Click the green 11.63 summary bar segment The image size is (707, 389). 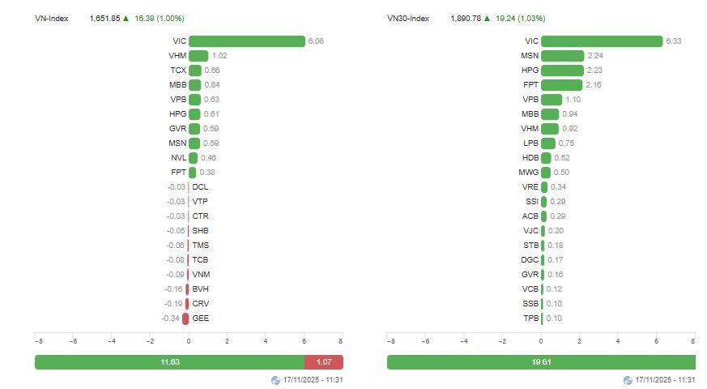pos(169,362)
